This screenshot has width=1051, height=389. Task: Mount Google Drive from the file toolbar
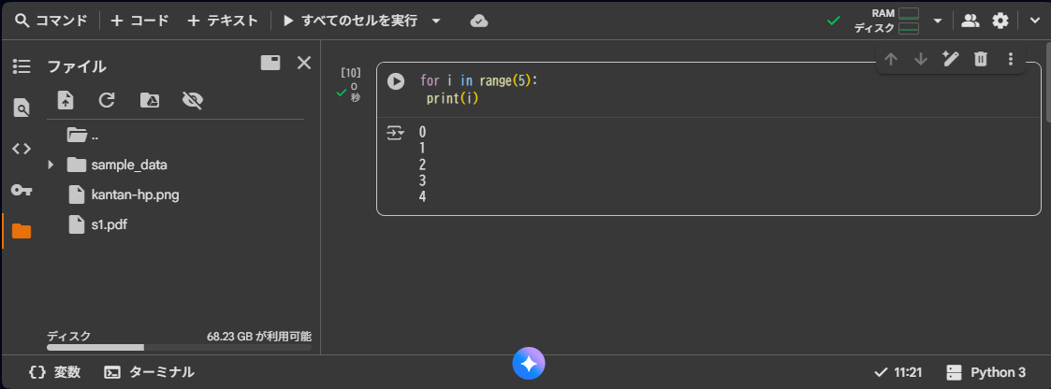149,101
